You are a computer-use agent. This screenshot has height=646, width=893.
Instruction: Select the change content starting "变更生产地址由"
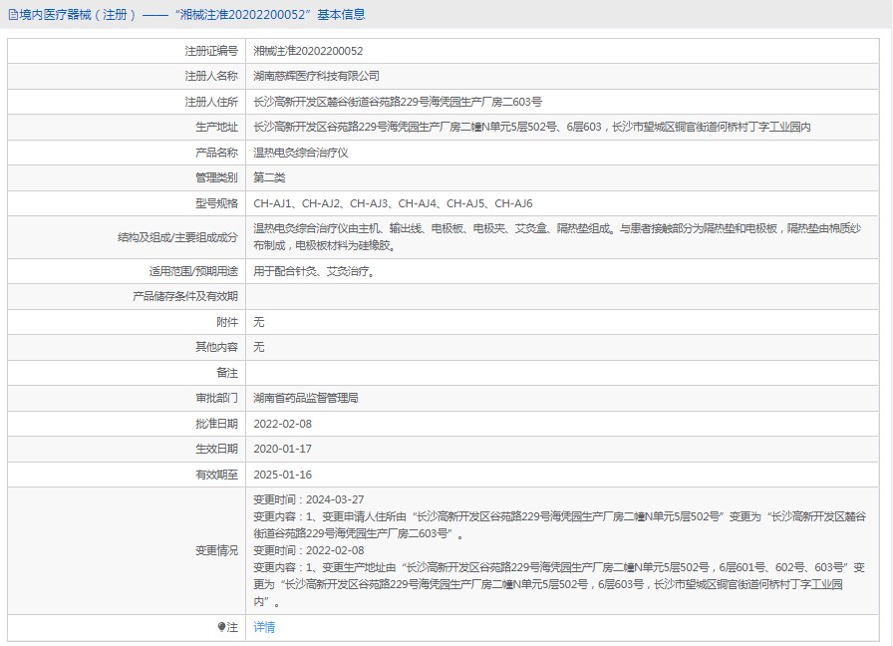(559, 584)
